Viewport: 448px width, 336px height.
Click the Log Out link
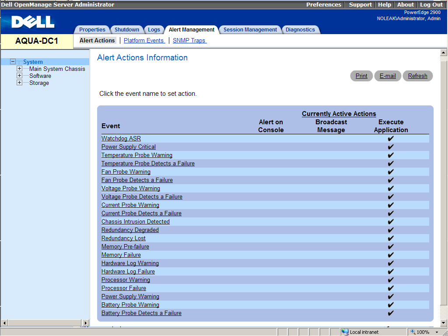431,5
